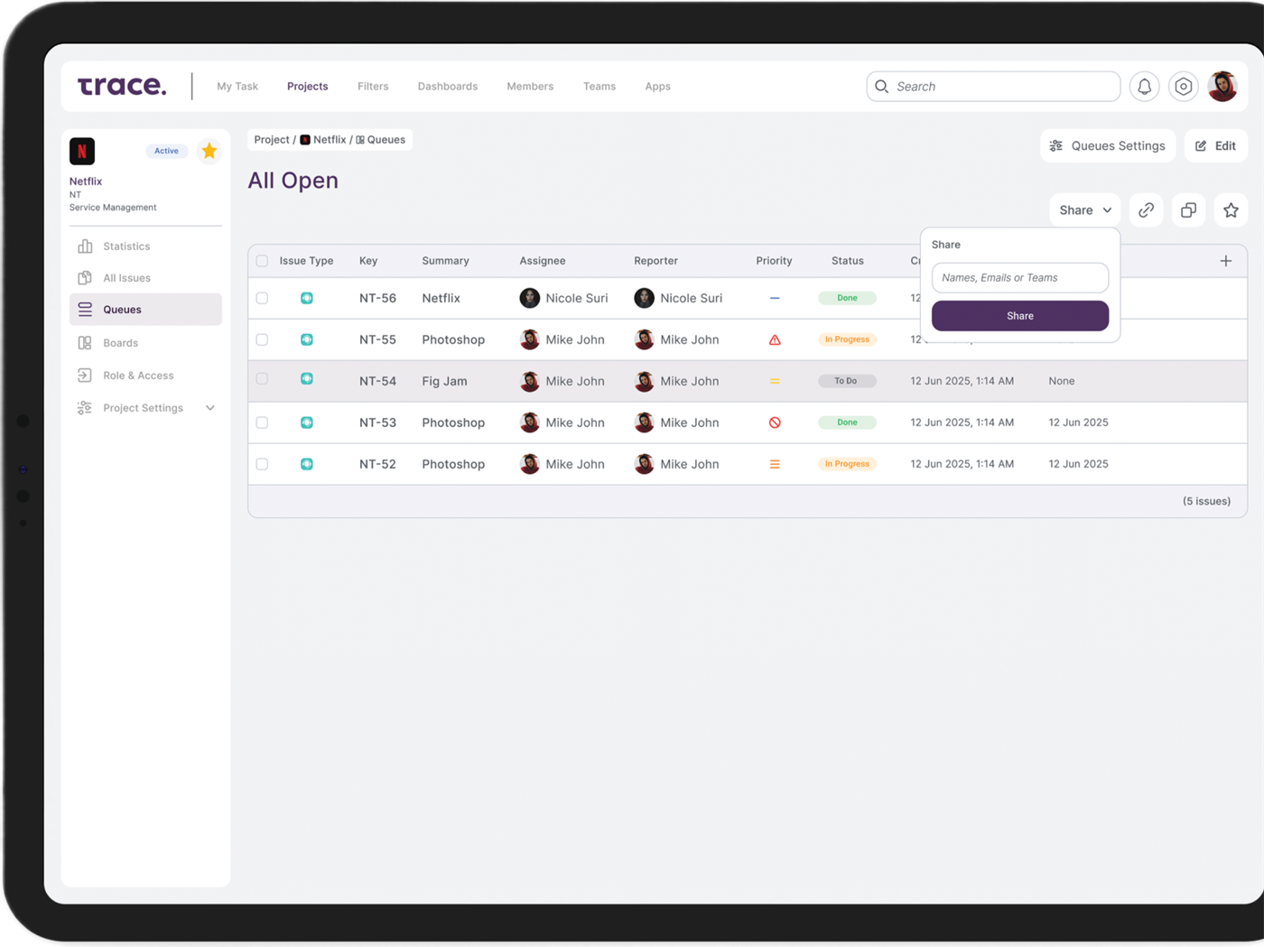Open the notifications bell icon
This screenshot has width=1264, height=947.
pos(1144,87)
